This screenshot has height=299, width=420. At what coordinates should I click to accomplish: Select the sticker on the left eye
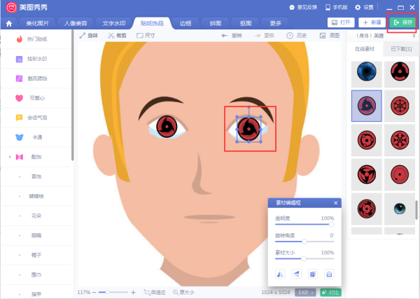click(x=167, y=127)
